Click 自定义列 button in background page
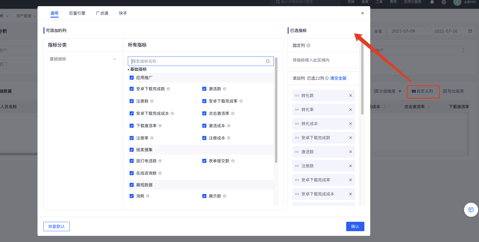This screenshot has height=242, width=479. click(423, 91)
